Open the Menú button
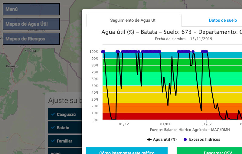The height and width of the screenshot is (154, 242). coord(31,9)
